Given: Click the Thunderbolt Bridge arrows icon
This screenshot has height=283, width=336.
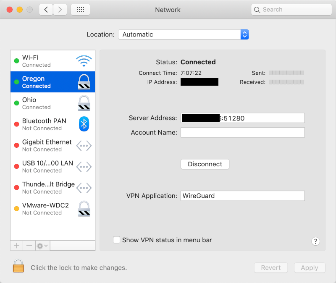Looking at the screenshot, I should pyautogui.click(x=84, y=188).
